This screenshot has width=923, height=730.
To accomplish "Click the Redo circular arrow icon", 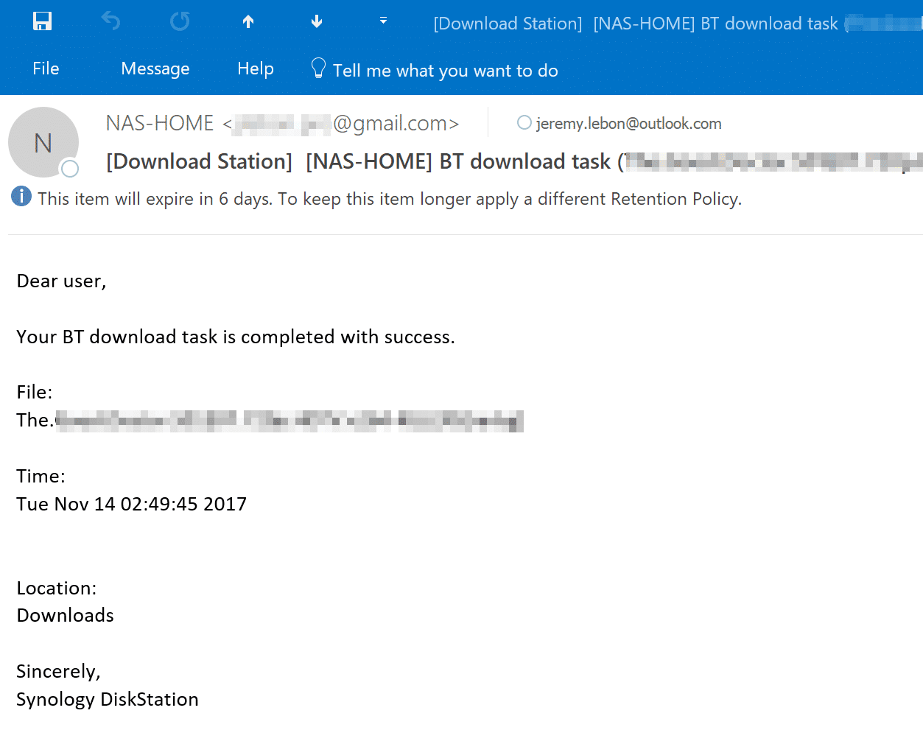I will [x=180, y=21].
